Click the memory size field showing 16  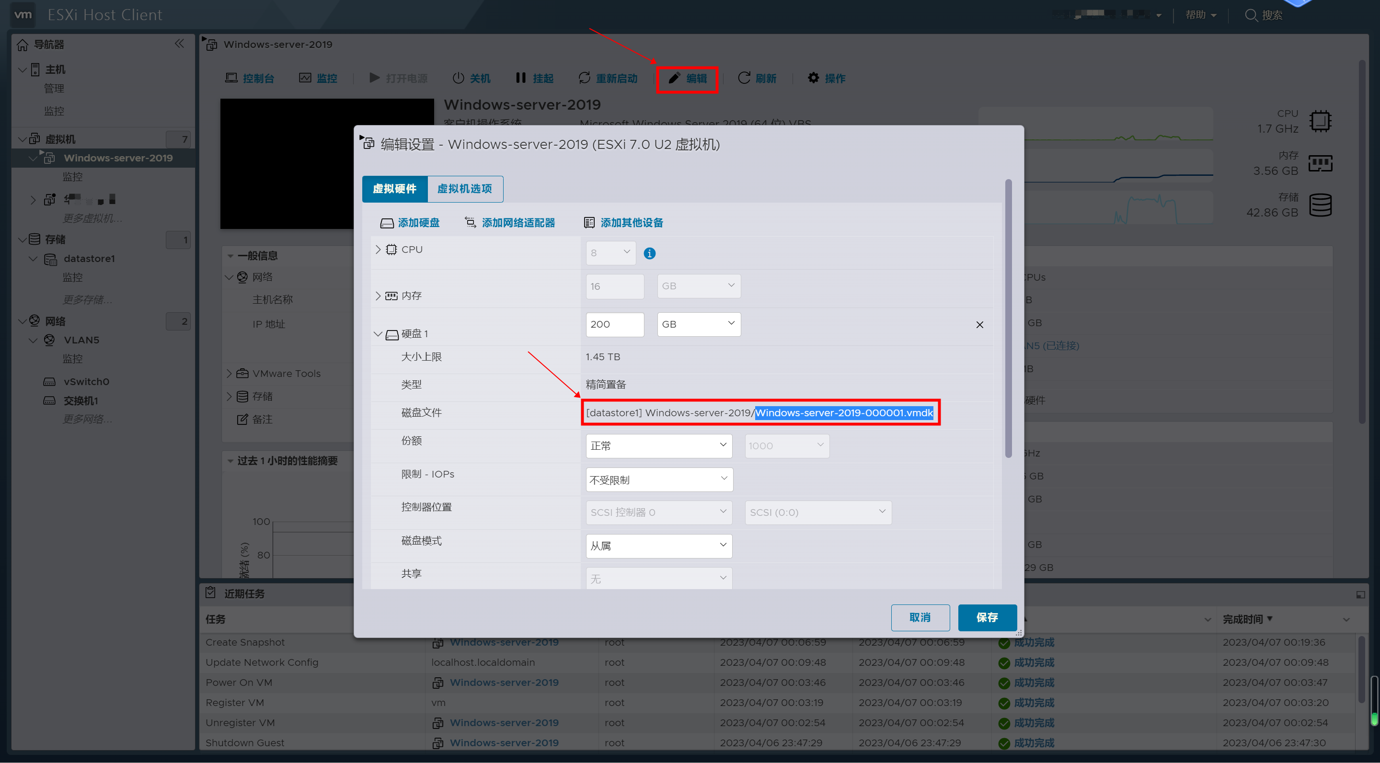[x=614, y=286]
